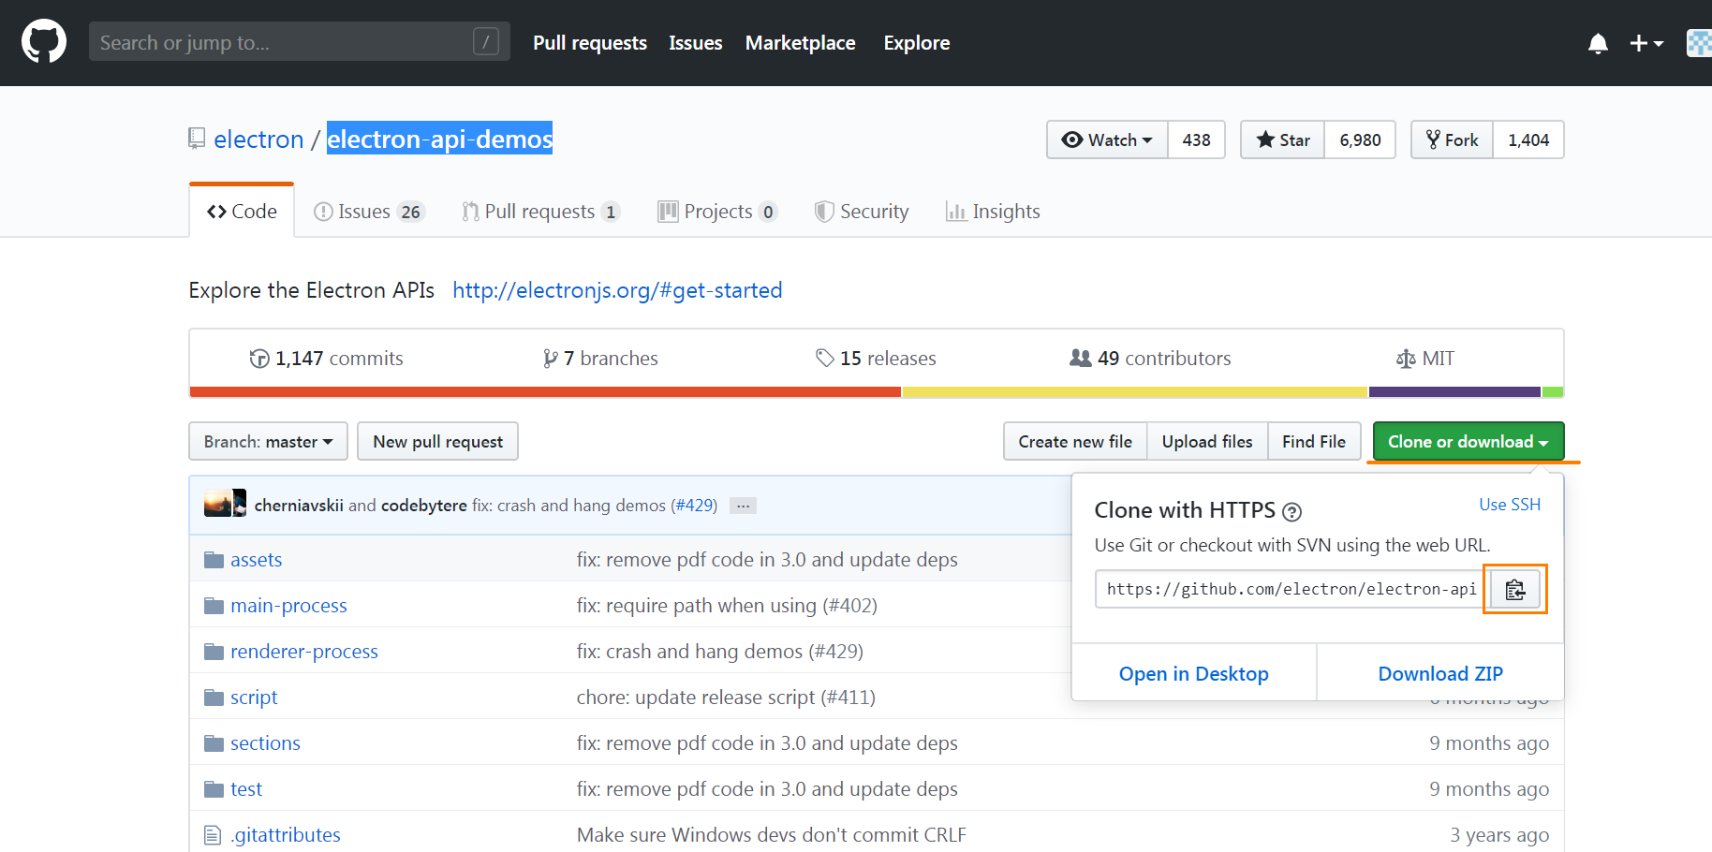Open GitHub home via Octocat logo
The image size is (1712, 852).
click(x=44, y=42)
